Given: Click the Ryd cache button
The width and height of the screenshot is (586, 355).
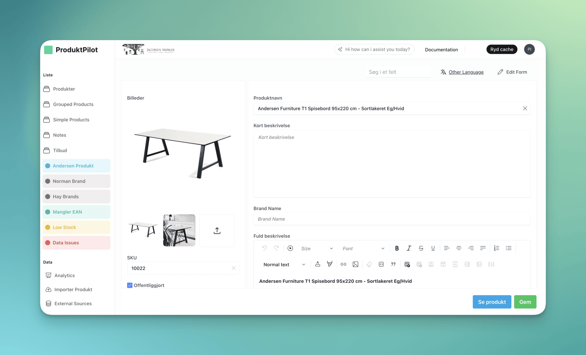Looking at the screenshot, I should (x=502, y=49).
